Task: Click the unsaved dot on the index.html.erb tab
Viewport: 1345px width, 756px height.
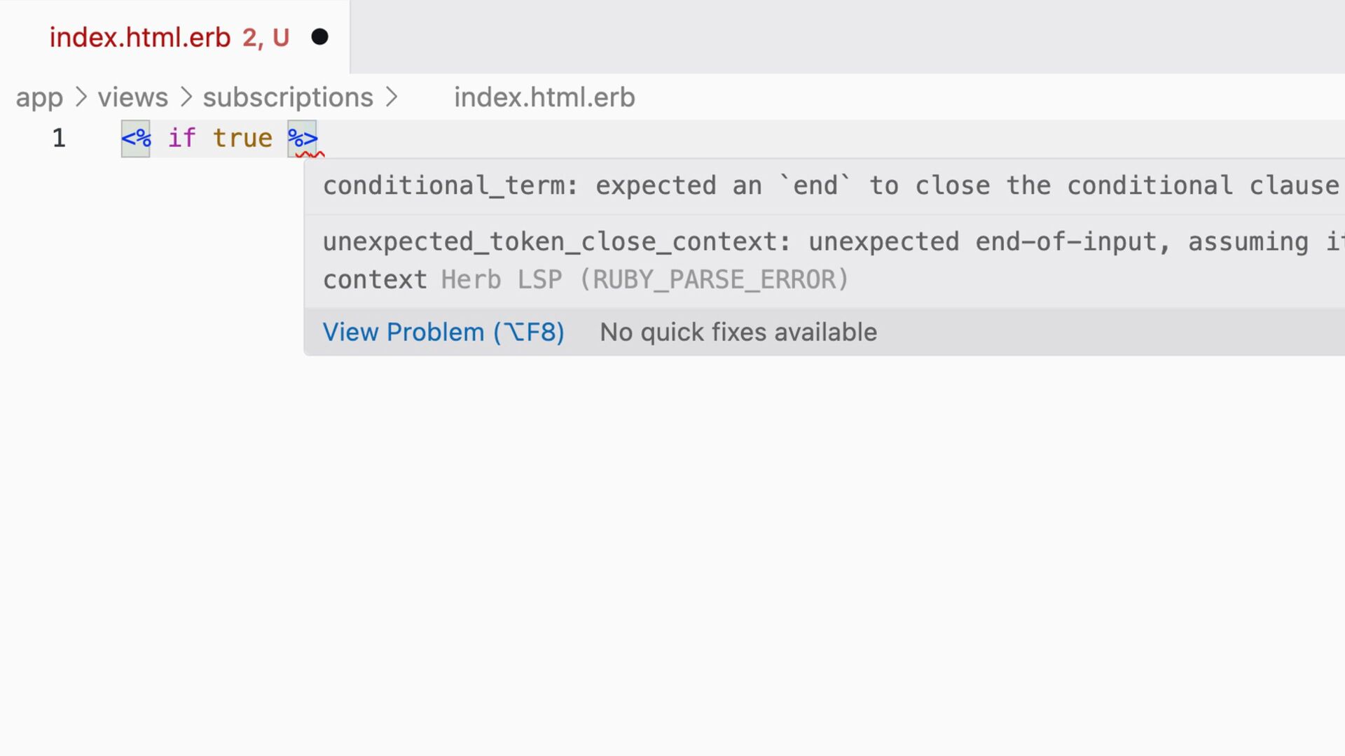Action: (x=319, y=37)
